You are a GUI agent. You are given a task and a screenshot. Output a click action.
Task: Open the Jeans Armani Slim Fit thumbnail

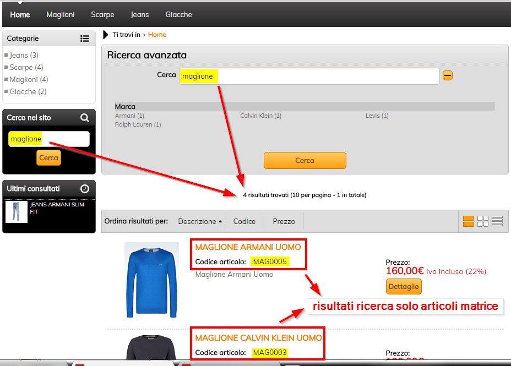tap(17, 212)
